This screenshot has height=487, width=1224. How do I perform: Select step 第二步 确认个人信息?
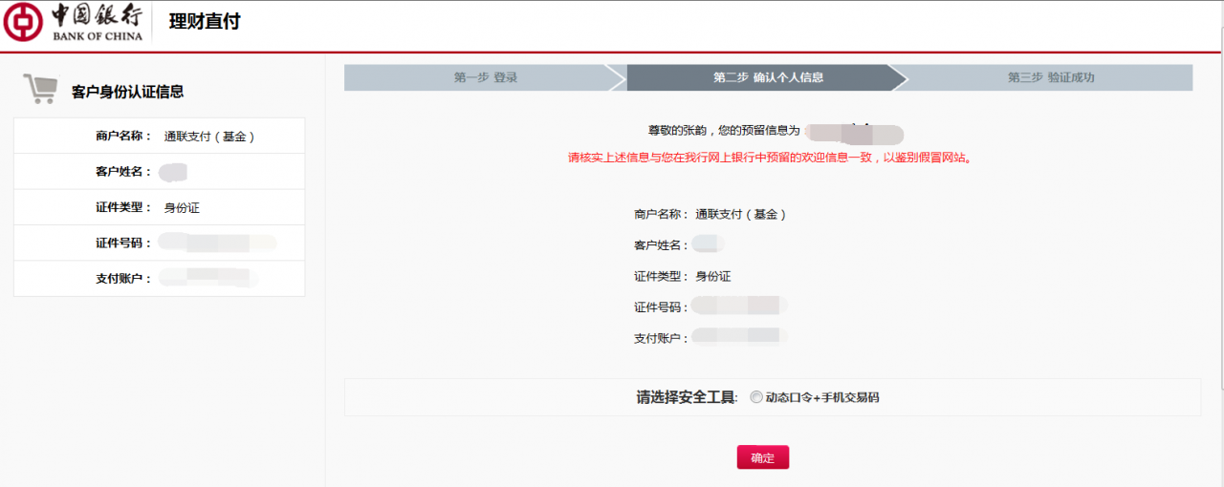point(768,77)
